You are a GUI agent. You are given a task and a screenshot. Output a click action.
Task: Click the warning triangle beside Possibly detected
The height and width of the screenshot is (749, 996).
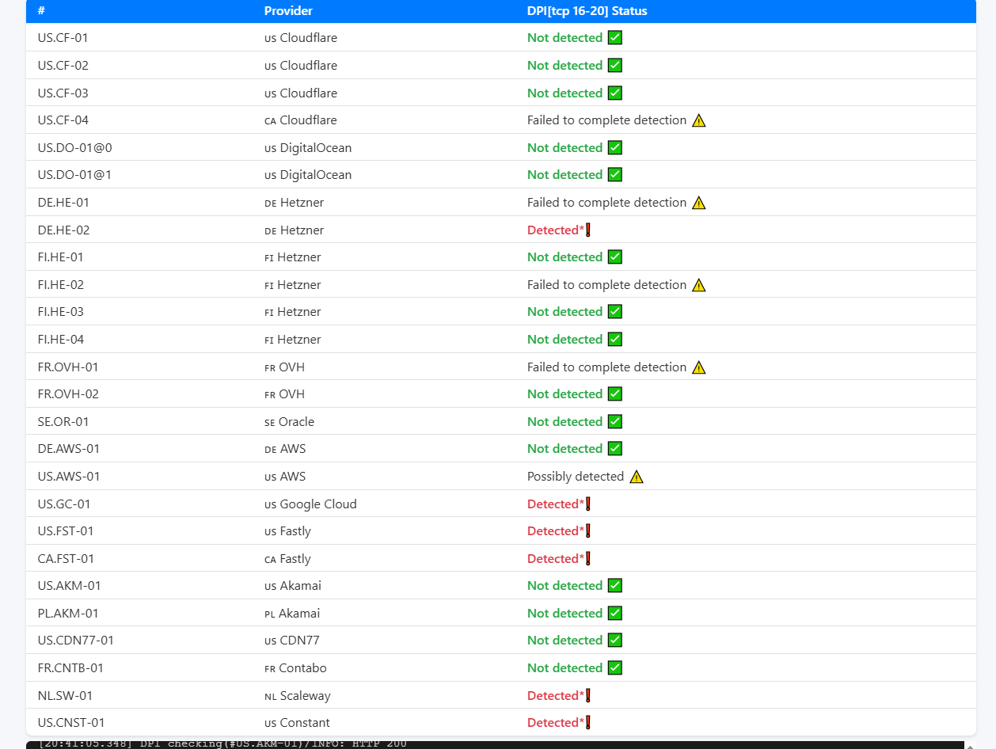coord(637,477)
